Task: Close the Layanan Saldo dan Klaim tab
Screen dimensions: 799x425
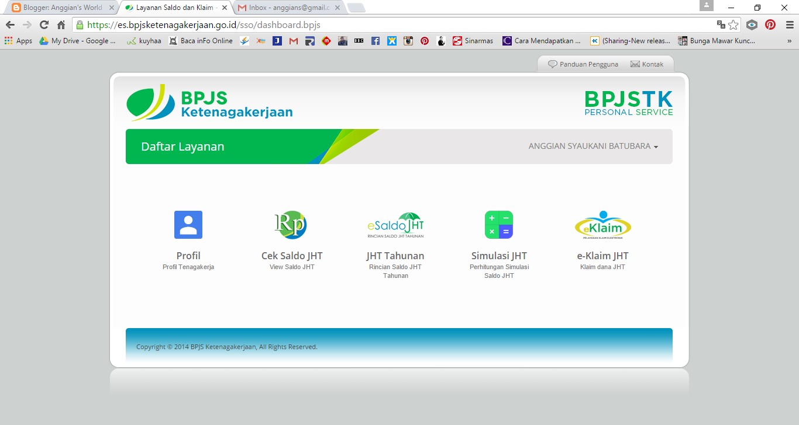Action: click(x=225, y=8)
